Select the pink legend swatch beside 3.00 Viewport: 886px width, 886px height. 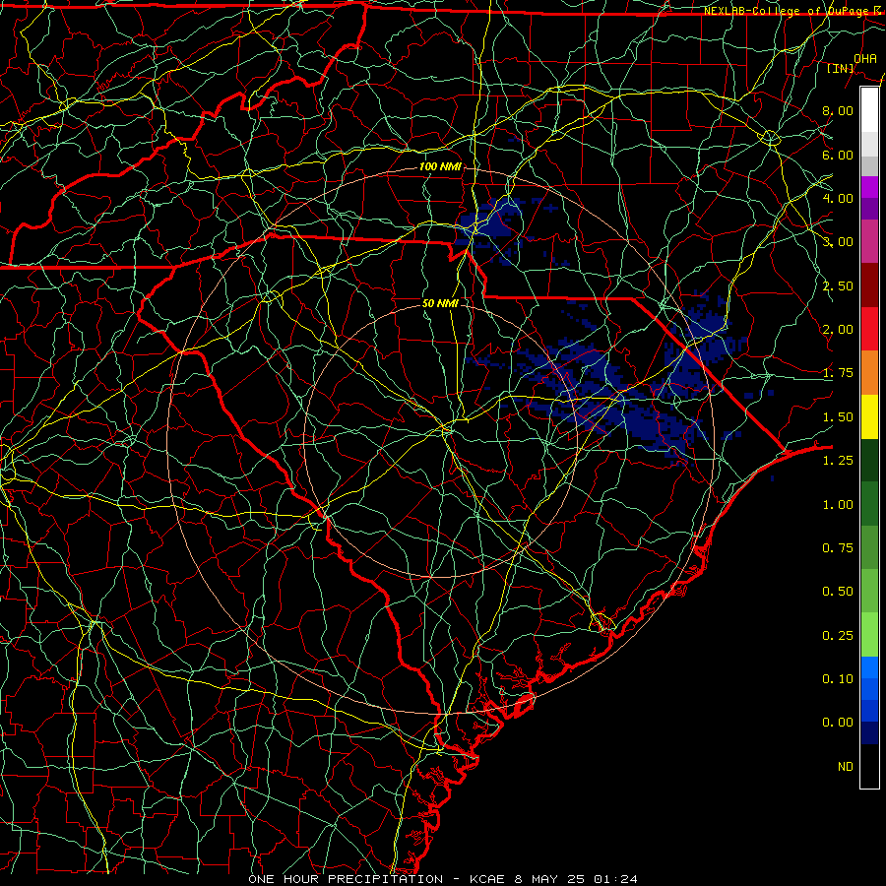[x=869, y=242]
